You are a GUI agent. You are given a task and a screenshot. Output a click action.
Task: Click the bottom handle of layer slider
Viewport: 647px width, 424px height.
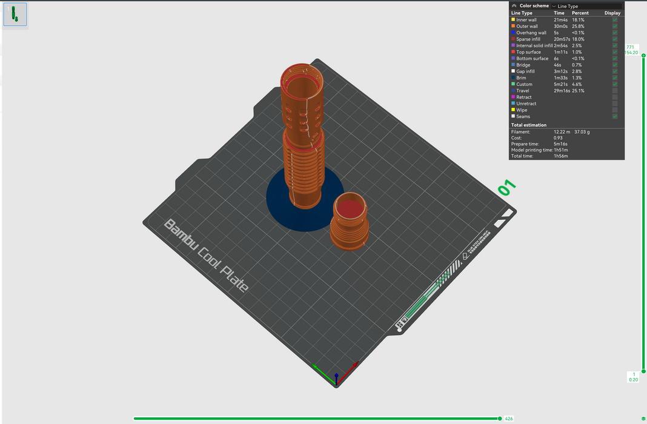pyautogui.click(x=643, y=371)
